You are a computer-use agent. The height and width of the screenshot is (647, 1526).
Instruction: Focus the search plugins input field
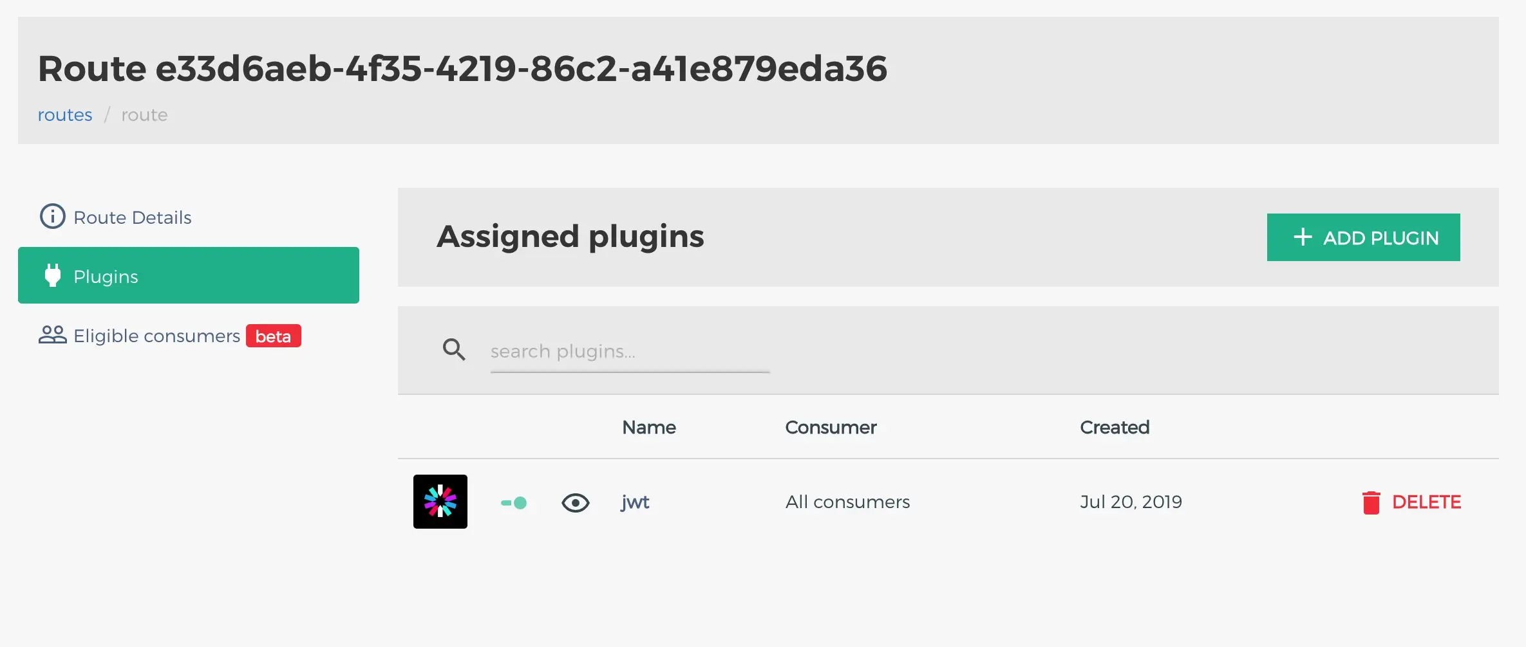[x=629, y=352]
